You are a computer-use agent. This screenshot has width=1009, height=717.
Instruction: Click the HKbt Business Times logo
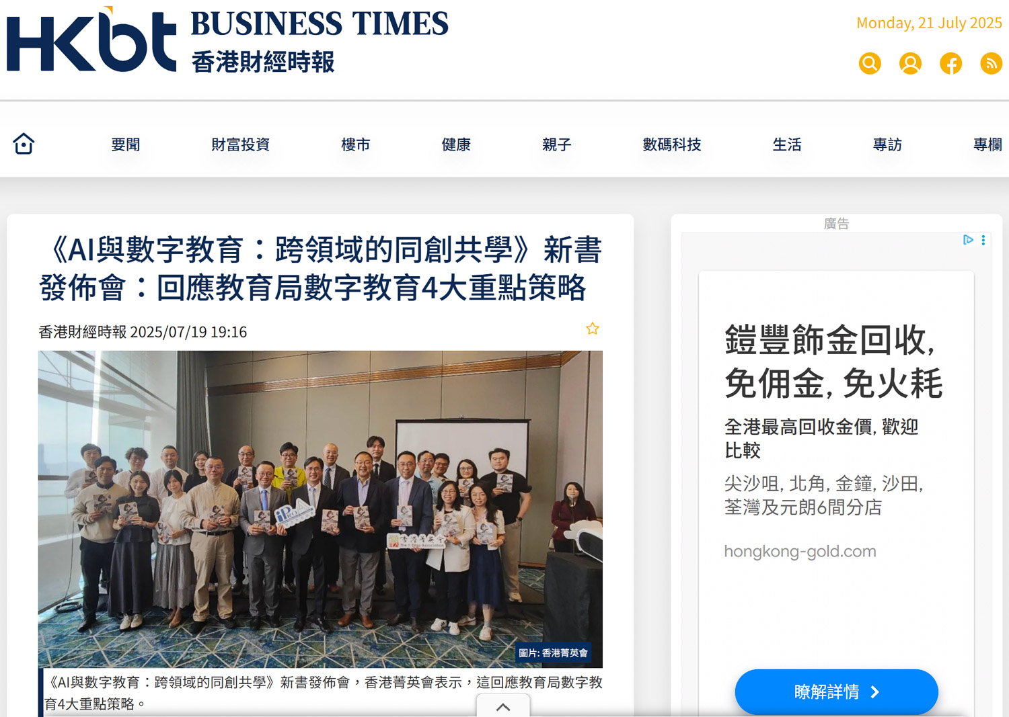[227, 40]
